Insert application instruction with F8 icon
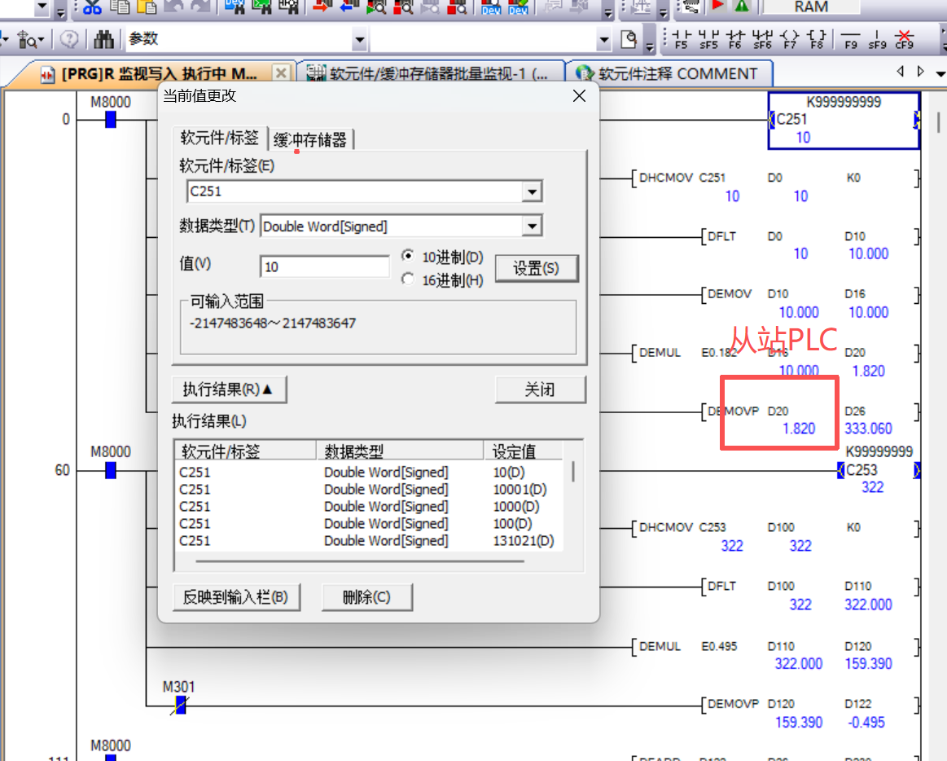Screen dimensions: 947x761 click(817, 38)
